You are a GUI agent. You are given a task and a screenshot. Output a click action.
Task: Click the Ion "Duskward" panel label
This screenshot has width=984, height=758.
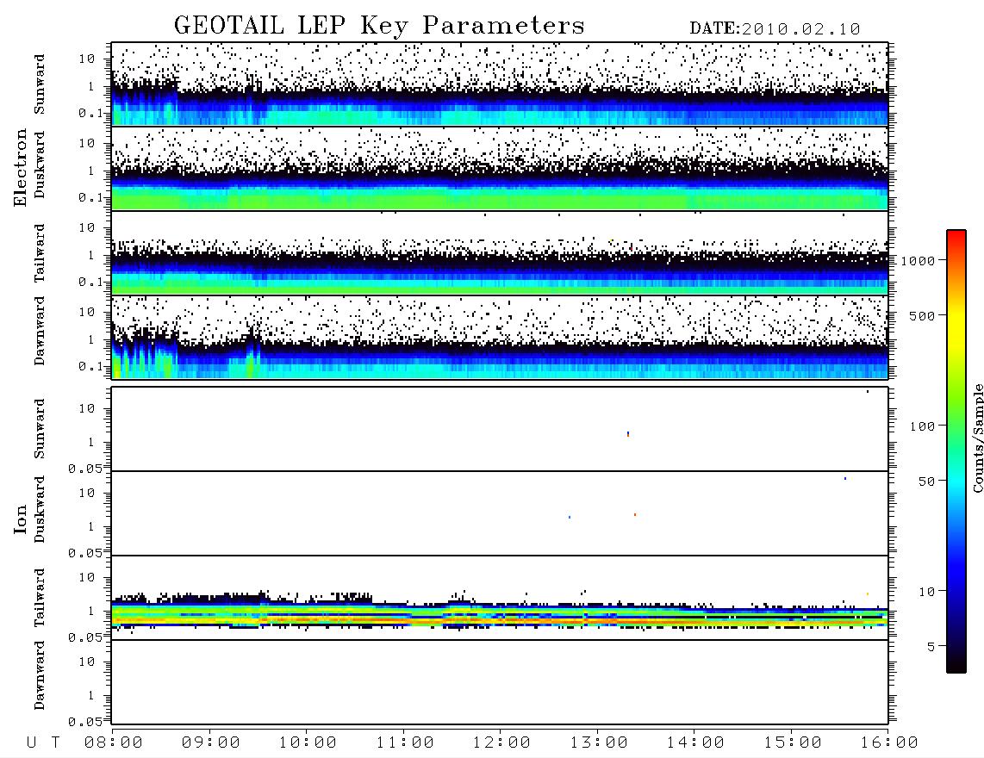click(40, 510)
